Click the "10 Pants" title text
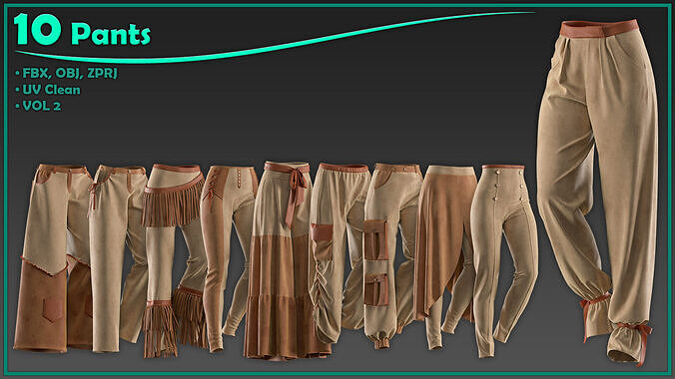 click(x=82, y=30)
